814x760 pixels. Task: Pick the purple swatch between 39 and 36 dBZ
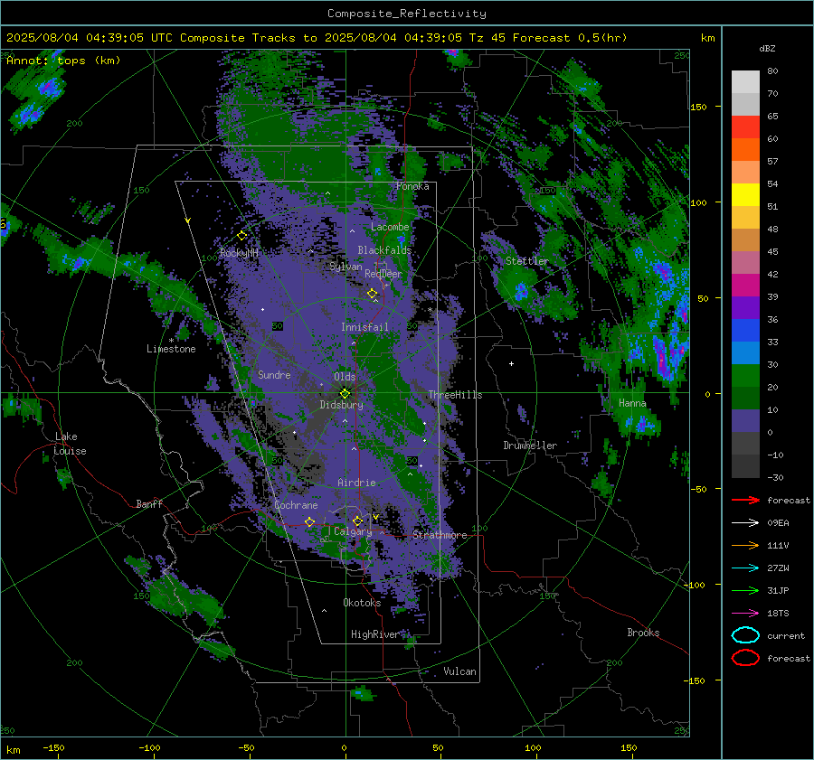[x=745, y=308]
